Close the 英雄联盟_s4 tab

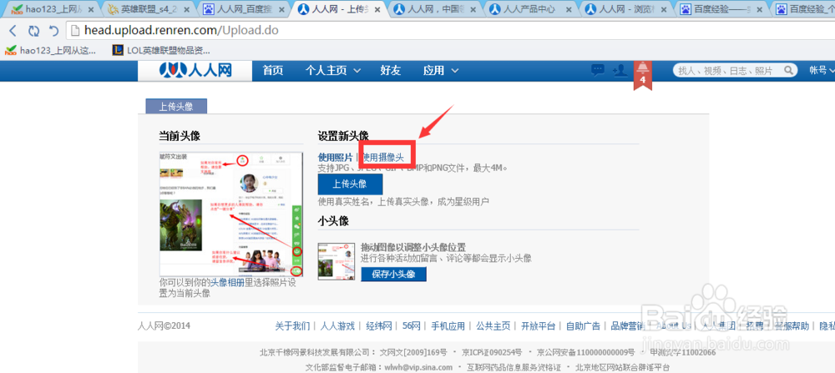187,9
